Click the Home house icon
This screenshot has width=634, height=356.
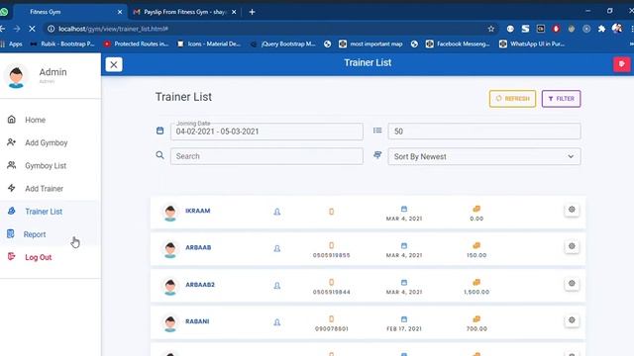tap(11, 119)
